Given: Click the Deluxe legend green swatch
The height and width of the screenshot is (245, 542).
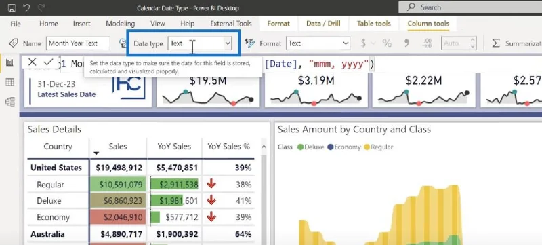Looking at the screenshot, I should [300, 147].
